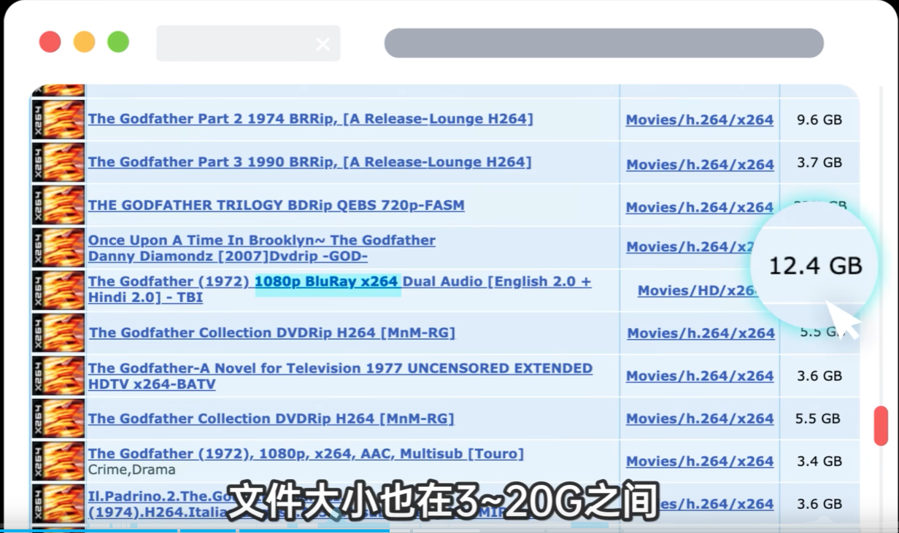Image resolution: width=899 pixels, height=533 pixels.
Task: Select 3.4 GB size cell
Action: 819,461
